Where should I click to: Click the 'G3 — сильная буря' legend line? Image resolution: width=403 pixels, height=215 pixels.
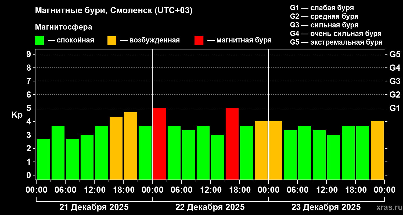(324, 25)
